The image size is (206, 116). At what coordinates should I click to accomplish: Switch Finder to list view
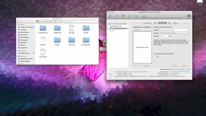[41, 21]
